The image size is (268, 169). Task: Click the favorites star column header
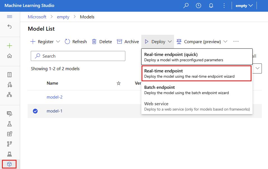(x=119, y=83)
